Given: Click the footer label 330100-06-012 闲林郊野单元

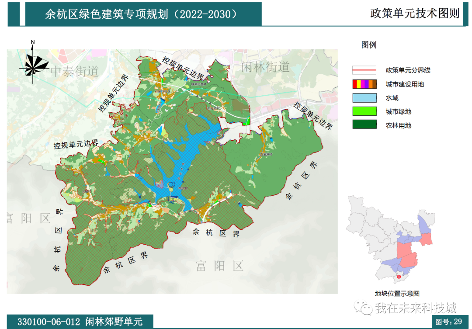Looking at the screenshot, I should pyautogui.click(x=80, y=322).
